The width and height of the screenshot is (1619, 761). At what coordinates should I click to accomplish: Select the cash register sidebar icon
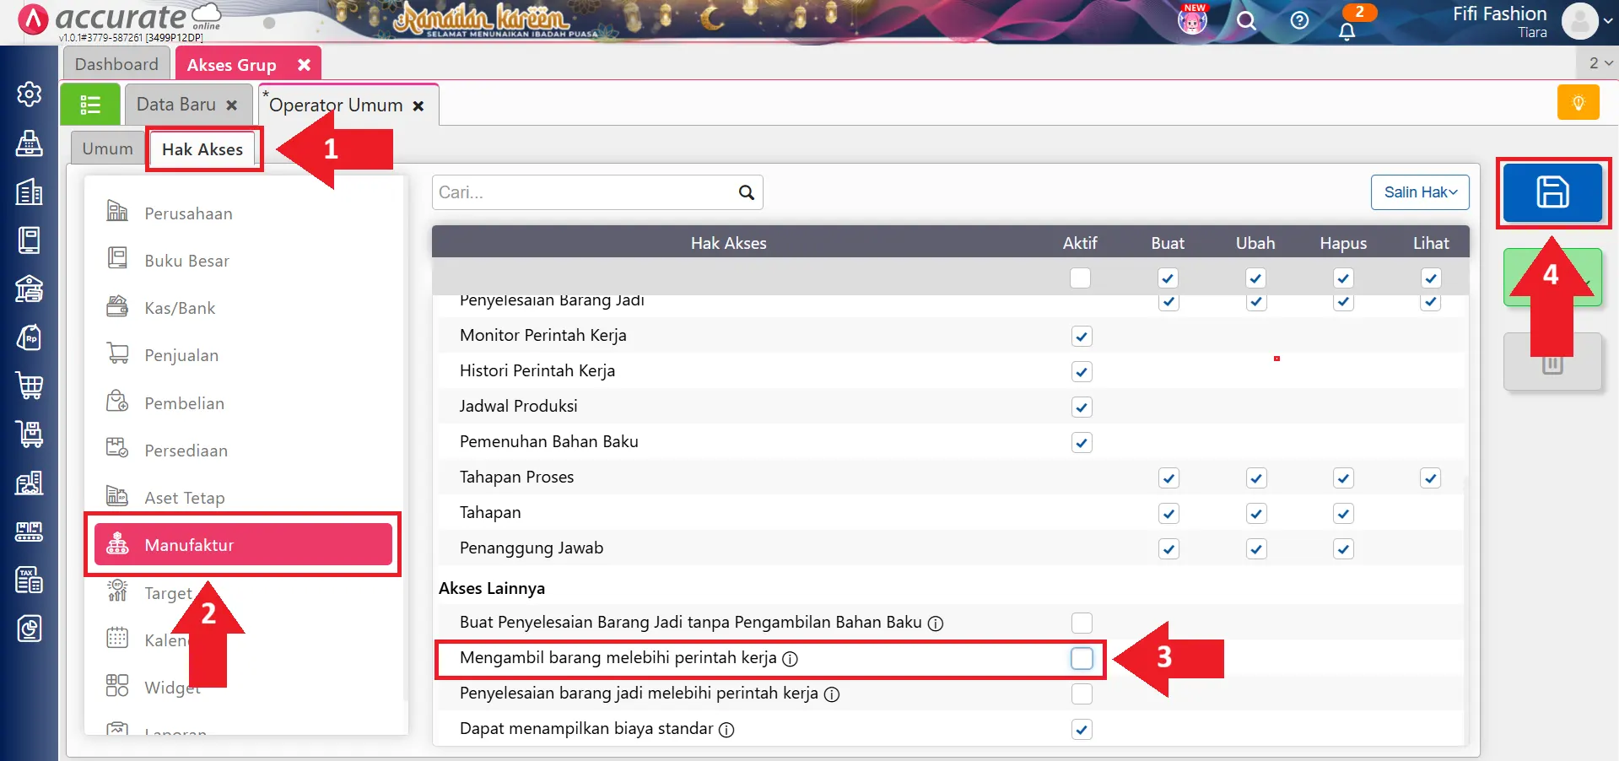click(x=29, y=144)
